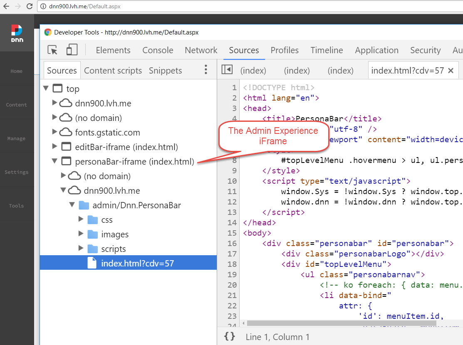The height and width of the screenshot is (345, 463).
Task: Click the folder icon beside css
Action: tap(93, 219)
